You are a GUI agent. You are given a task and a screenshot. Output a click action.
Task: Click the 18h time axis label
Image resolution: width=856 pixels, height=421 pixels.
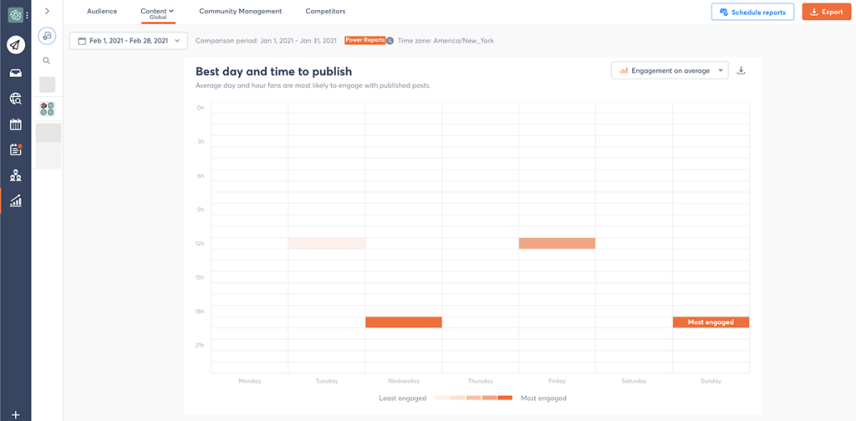tap(200, 312)
